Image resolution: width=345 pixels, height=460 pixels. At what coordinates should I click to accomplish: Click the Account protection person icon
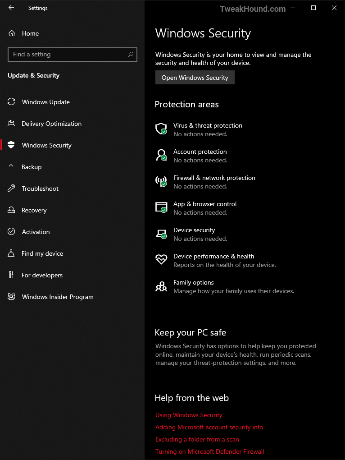point(161,155)
